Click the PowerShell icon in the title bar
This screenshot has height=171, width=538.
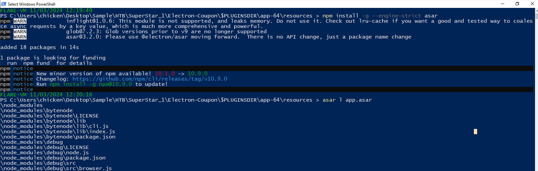[3, 4]
